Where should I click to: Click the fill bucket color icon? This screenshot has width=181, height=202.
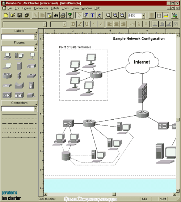click(x=162, y=24)
